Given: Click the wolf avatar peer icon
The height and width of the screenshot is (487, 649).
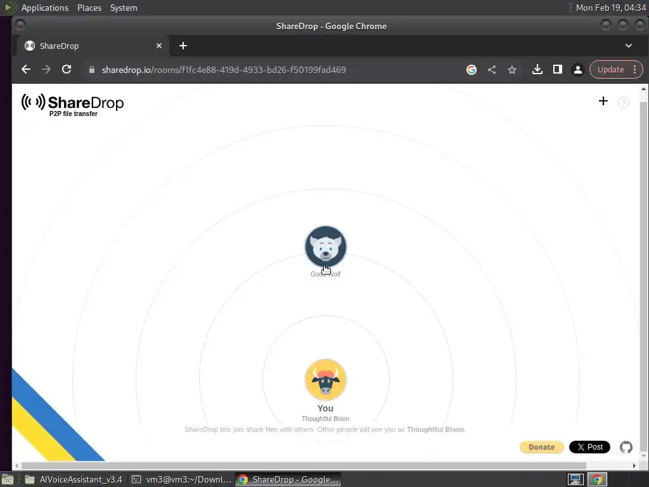Looking at the screenshot, I should pos(325,247).
